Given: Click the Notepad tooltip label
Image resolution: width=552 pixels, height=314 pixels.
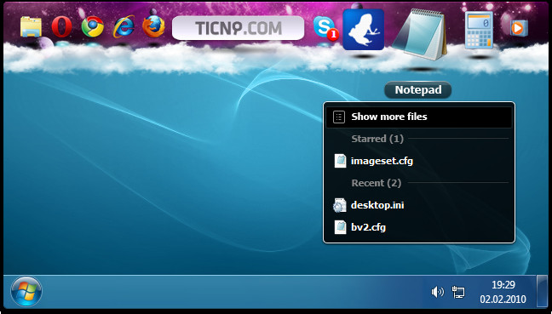Looking at the screenshot, I should (418, 90).
